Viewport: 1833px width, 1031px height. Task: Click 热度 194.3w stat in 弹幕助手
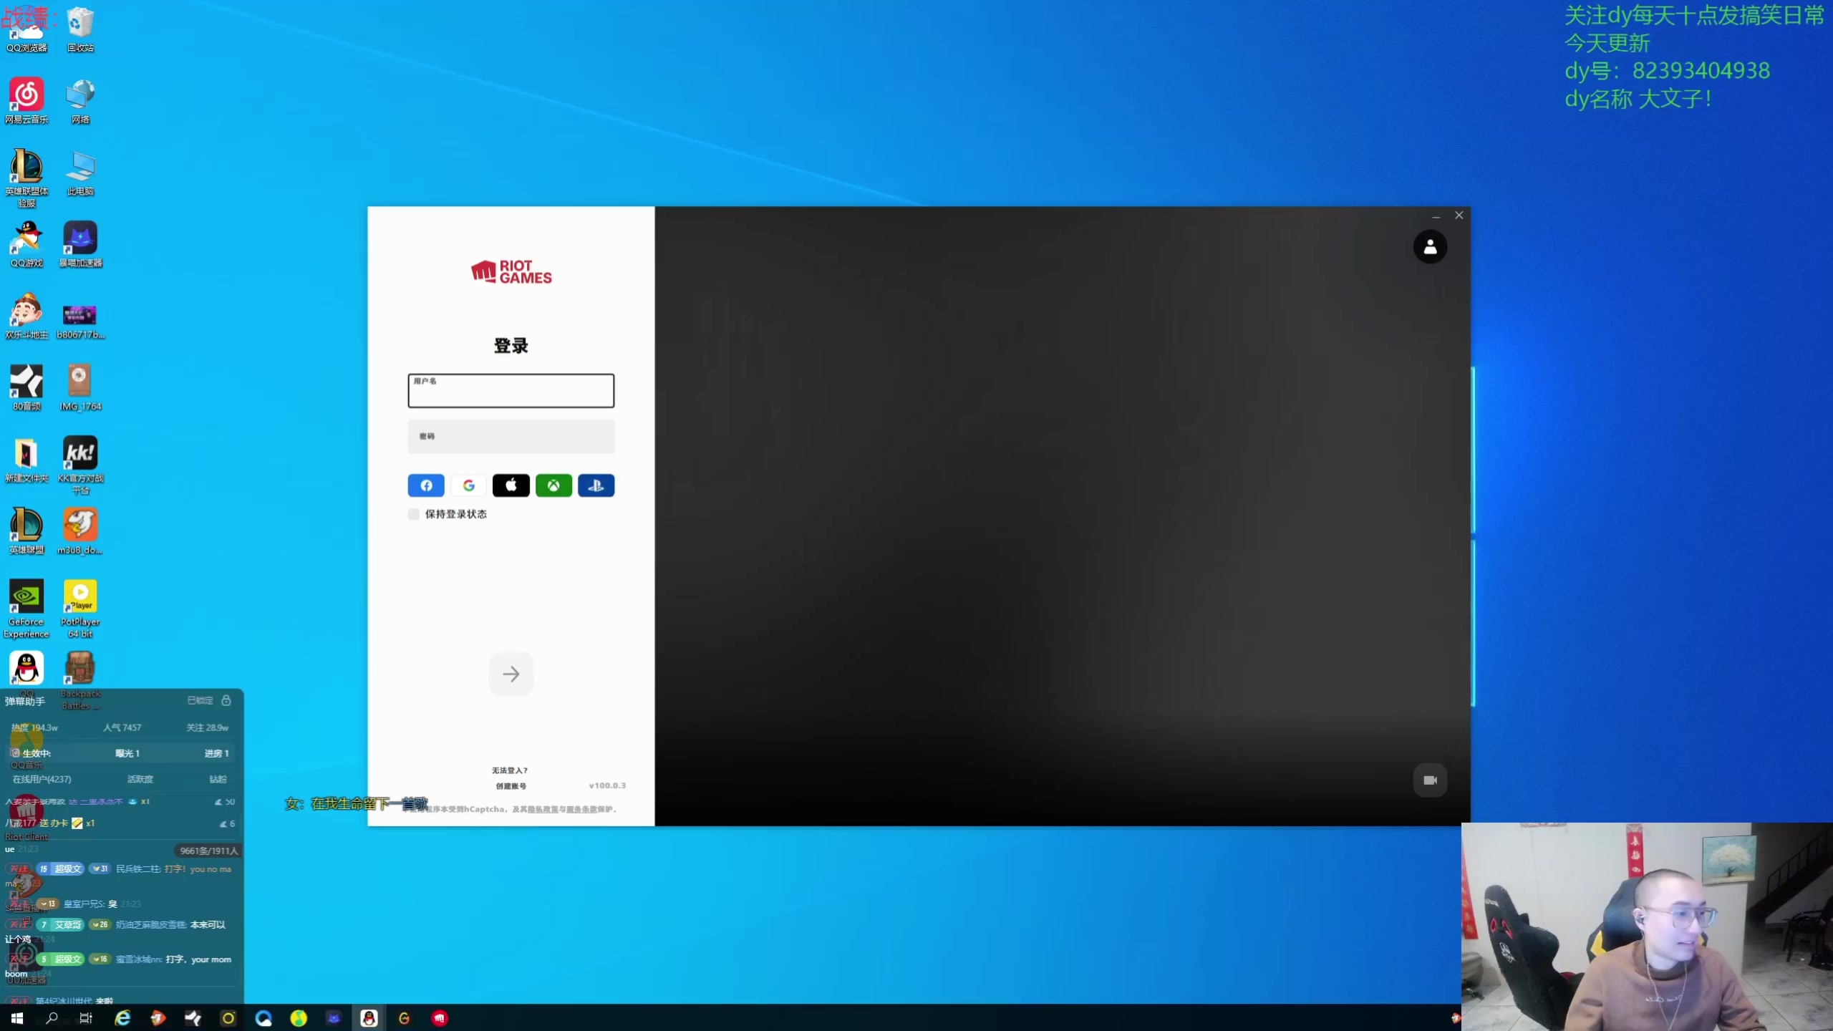[34, 727]
